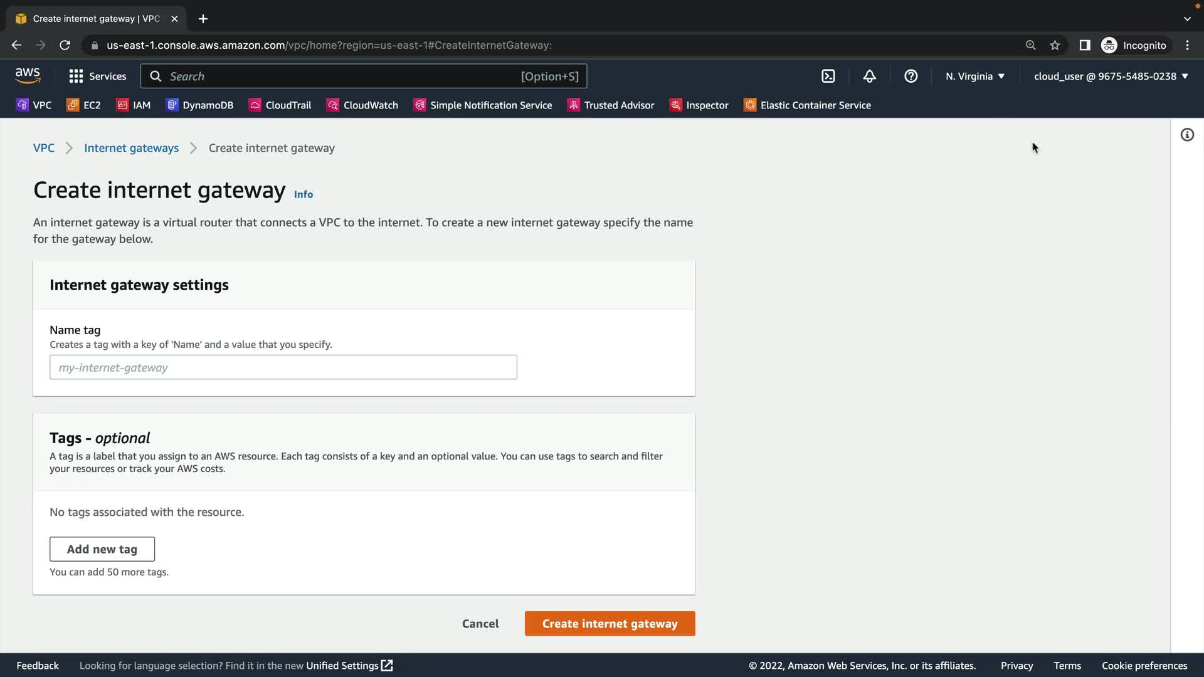
Task: Click the CloudWatch favorites shortcut
Action: pos(362,105)
